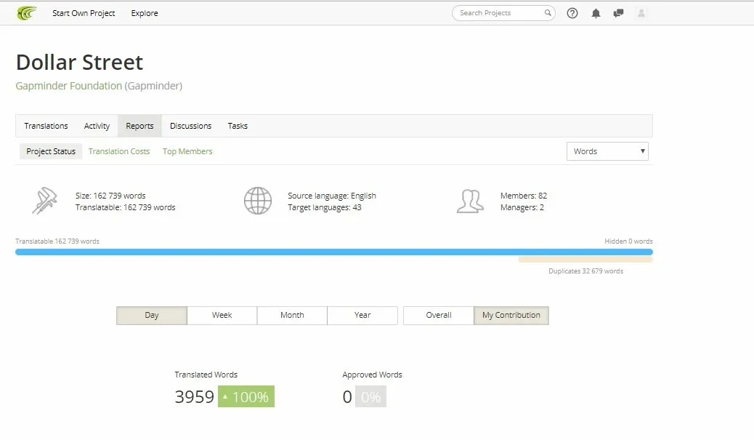The width and height of the screenshot is (754, 440).
Task: Click the members people icon
Action: [470, 201]
